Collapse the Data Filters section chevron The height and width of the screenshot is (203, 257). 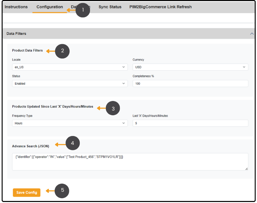pos(252,34)
